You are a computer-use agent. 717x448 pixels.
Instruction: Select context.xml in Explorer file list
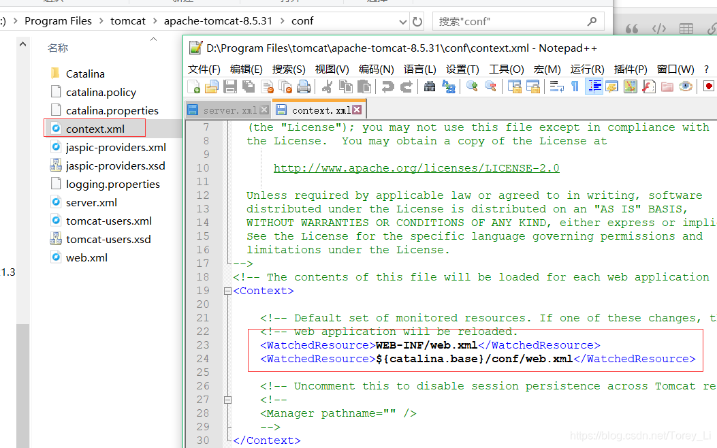click(95, 129)
